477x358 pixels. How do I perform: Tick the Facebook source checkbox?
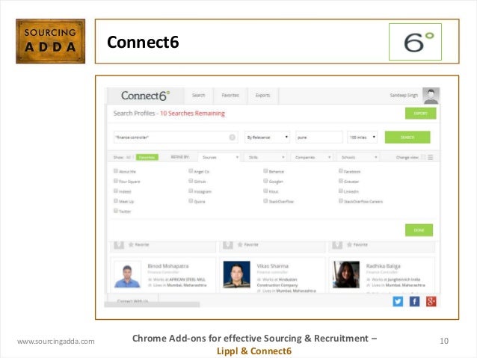click(x=341, y=171)
